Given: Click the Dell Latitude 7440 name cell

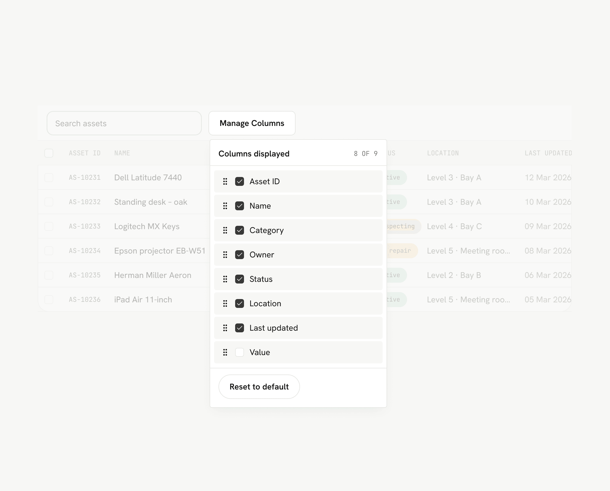Looking at the screenshot, I should pyautogui.click(x=148, y=178).
